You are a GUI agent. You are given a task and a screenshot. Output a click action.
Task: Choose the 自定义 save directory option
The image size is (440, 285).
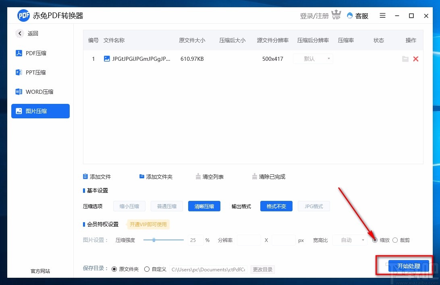[147, 269]
